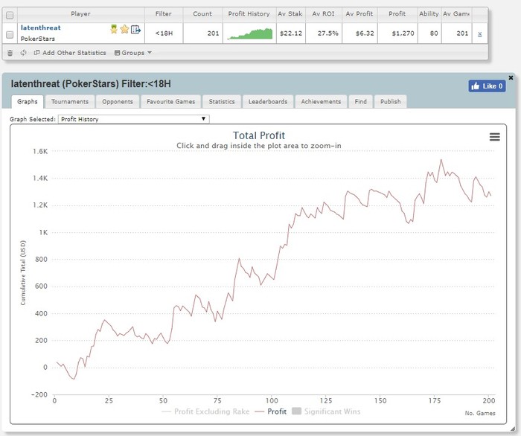Screen dimensions: 521x436
Task: Click the trophy badge icon beside latenthreat
Action: pos(114,29)
